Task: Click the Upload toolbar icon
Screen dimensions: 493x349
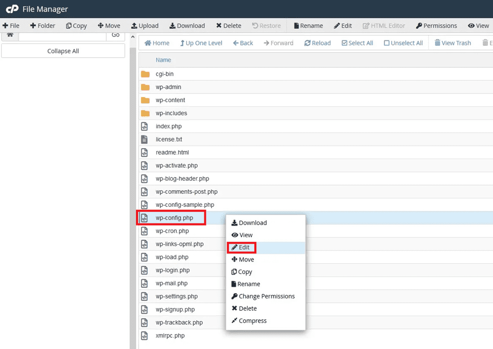Action: click(135, 26)
